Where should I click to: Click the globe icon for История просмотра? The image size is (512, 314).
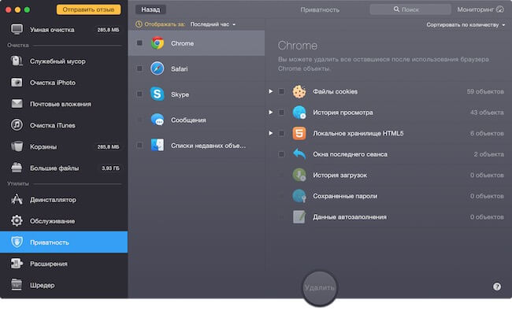[299, 113]
